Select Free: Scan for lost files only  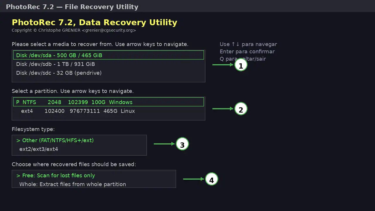(94, 175)
